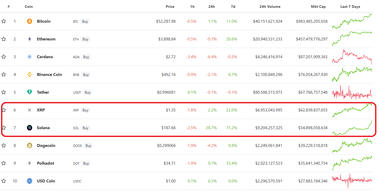Click the Polkadot coin logo
This screenshot has height=191, width=379.
click(30, 163)
